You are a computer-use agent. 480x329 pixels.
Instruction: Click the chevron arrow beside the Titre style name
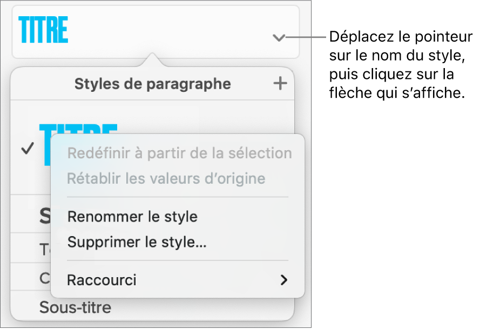[x=278, y=38]
